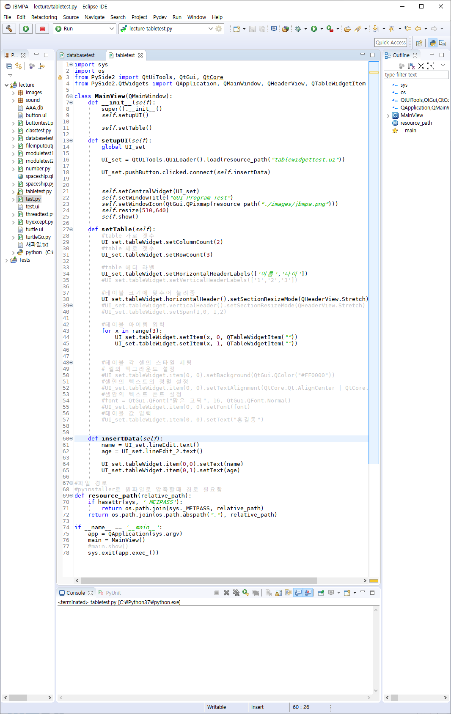Viewport: 451px width, 714px height.
Task: Toggle Pin Console icon
Action: [321, 593]
